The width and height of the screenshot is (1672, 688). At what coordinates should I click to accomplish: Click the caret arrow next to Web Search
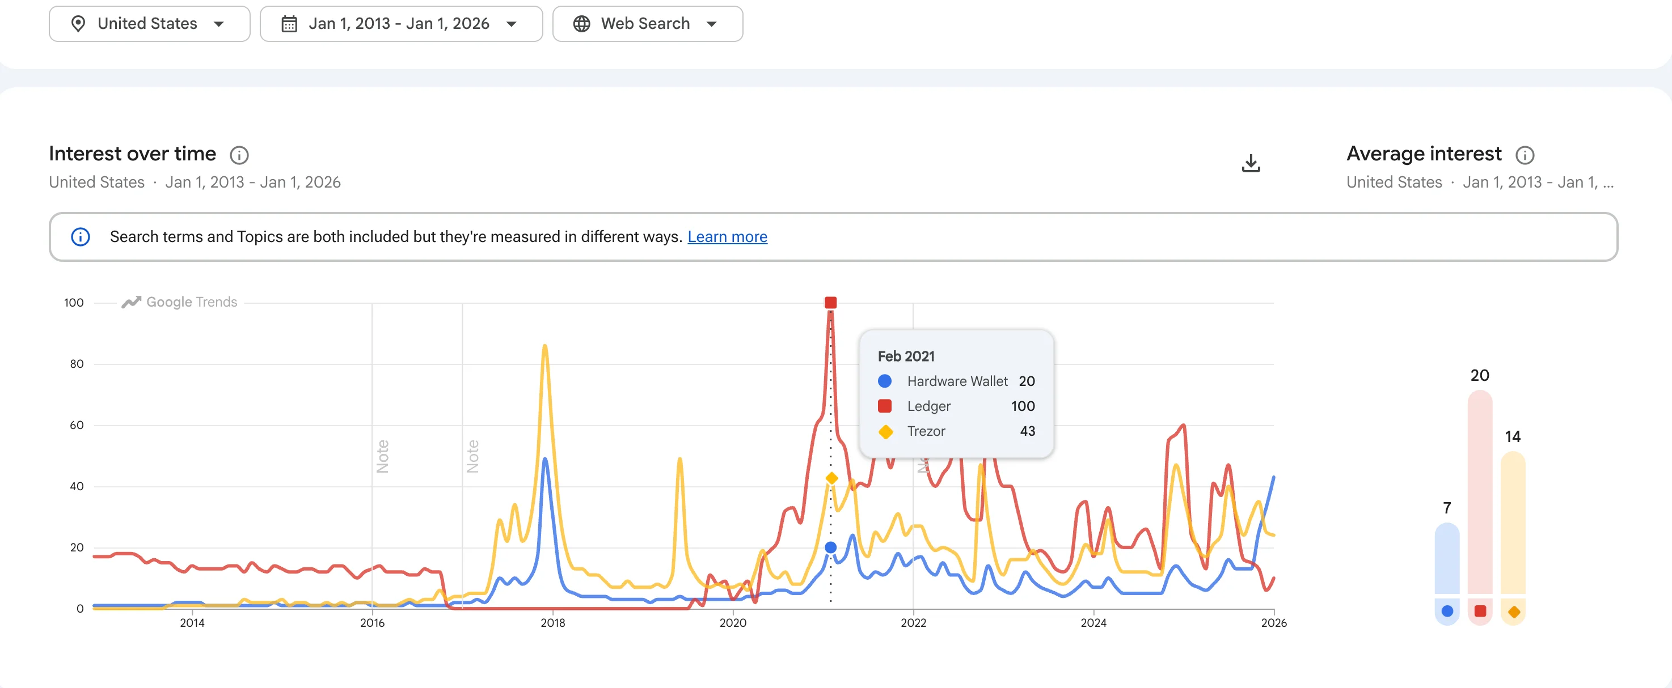pyautogui.click(x=712, y=24)
